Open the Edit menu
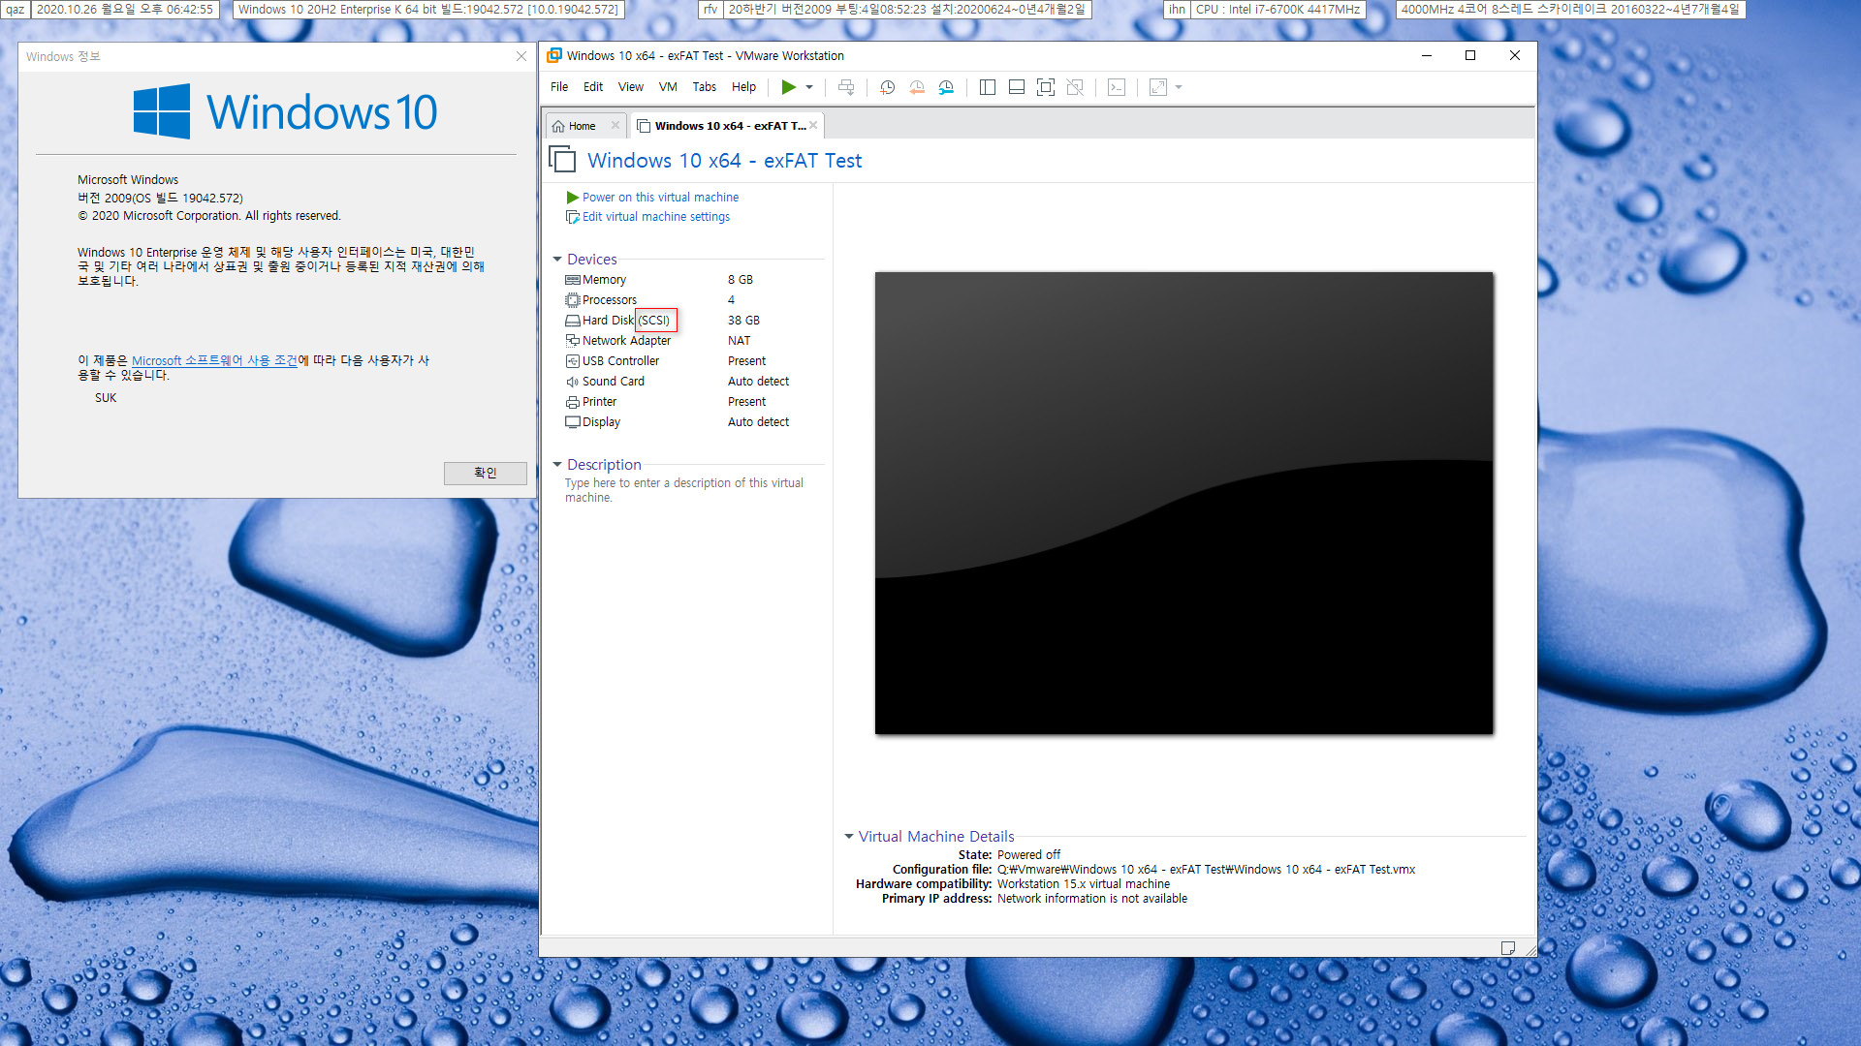This screenshot has height=1046, width=1861. click(x=593, y=87)
